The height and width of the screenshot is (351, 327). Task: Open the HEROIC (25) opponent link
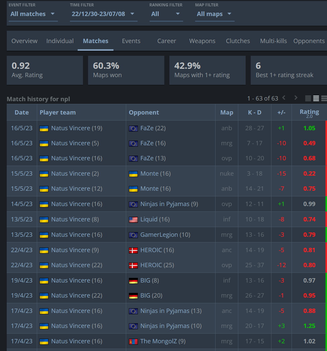[157, 265]
